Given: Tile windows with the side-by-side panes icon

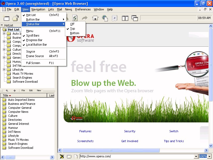Looking at the screenshot, I should (125, 18).
